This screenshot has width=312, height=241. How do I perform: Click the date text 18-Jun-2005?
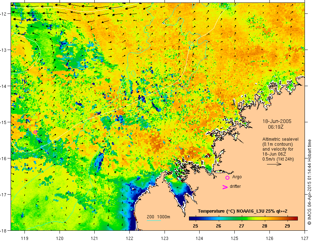pyautogui.click(x=277, y=121)
